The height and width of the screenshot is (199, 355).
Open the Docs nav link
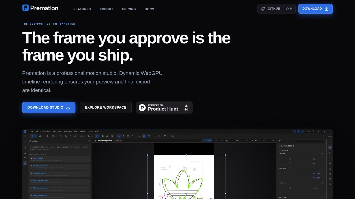coord(149,9)
